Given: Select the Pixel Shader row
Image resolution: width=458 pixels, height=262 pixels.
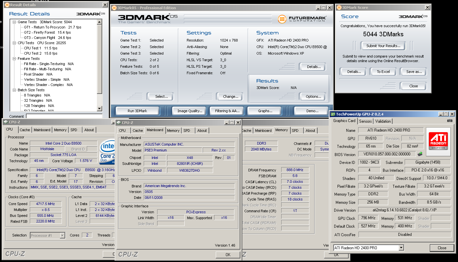Looking at the screenshot, I should point(38,74).
